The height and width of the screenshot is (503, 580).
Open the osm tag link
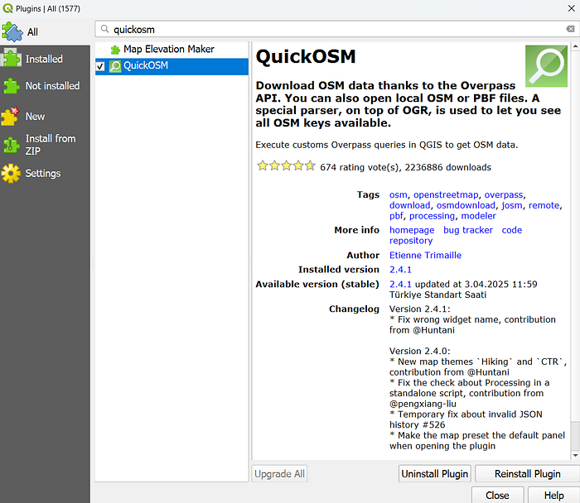398,194
